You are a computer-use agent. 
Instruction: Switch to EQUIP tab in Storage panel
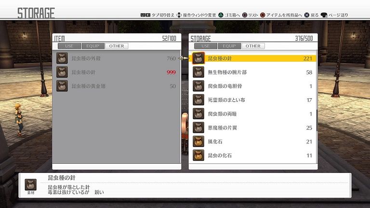click(229, 46)
